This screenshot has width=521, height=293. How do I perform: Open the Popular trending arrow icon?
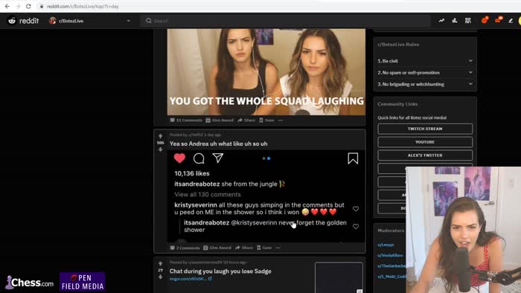[441, 21]
